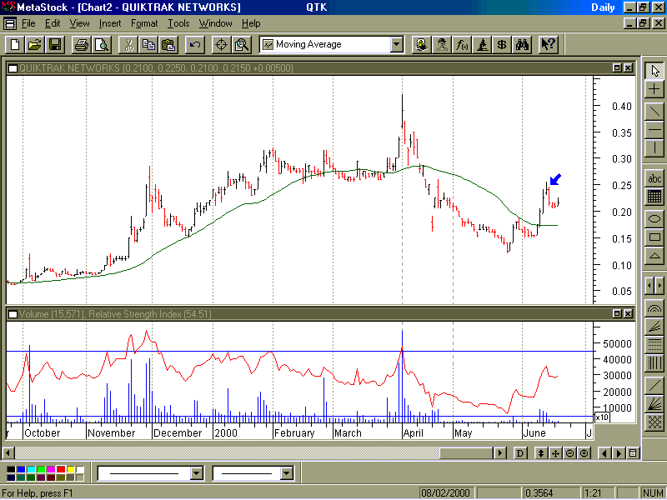Select the vertical time zones lines tool
Image resolution: width=667 pixels, height=500 pixels.
654,363
